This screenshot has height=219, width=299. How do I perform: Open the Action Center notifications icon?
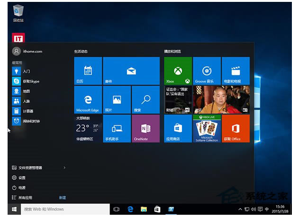tap(260, 209)
